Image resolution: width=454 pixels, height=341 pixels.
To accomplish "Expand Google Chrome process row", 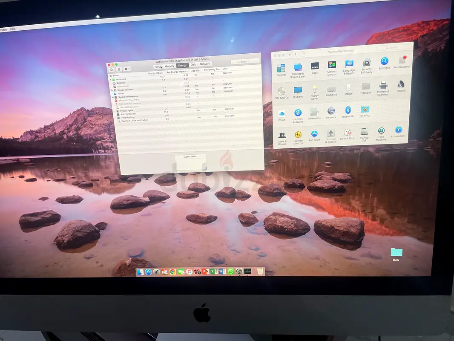I will click(112, 90).
